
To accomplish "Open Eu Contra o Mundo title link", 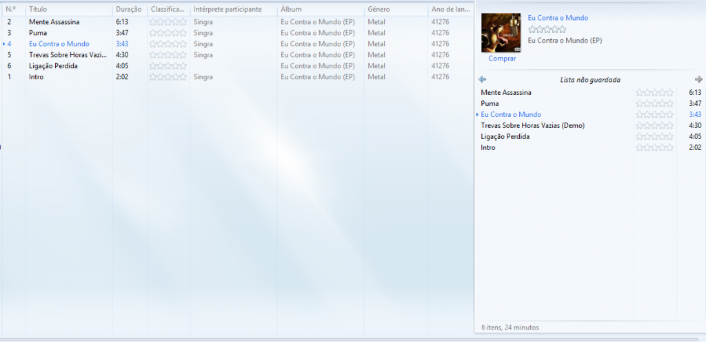I will [558, 18].
